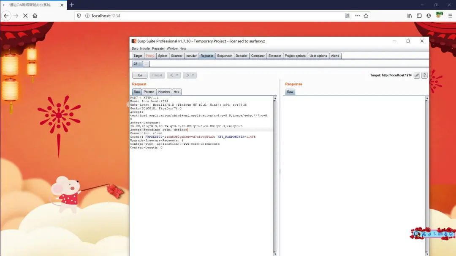Screen dimensions: 456x256
Task: Switch to the Hex view of the request
Action: (176, 91)
